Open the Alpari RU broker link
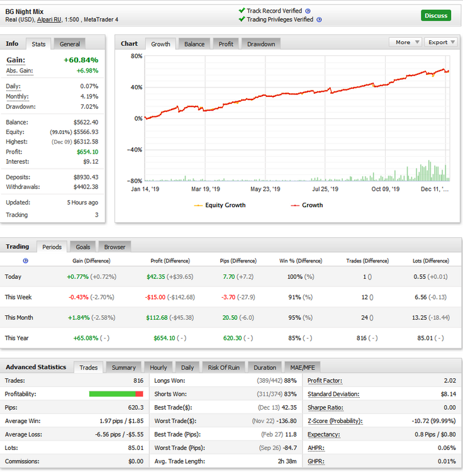Screen dimensions: 463x472 coord(48,20)
